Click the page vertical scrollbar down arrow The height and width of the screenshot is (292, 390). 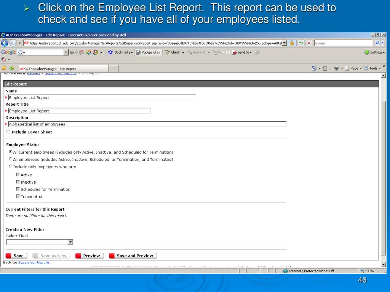point(383,265)
